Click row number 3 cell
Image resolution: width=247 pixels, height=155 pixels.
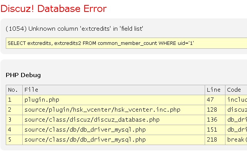click(14, 120)
